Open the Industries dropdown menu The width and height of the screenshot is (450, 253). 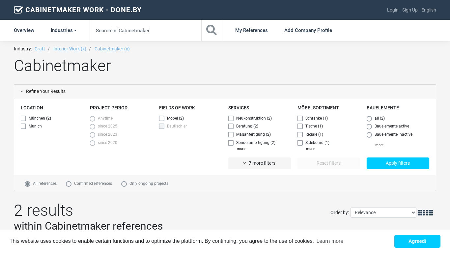(63, 30)
